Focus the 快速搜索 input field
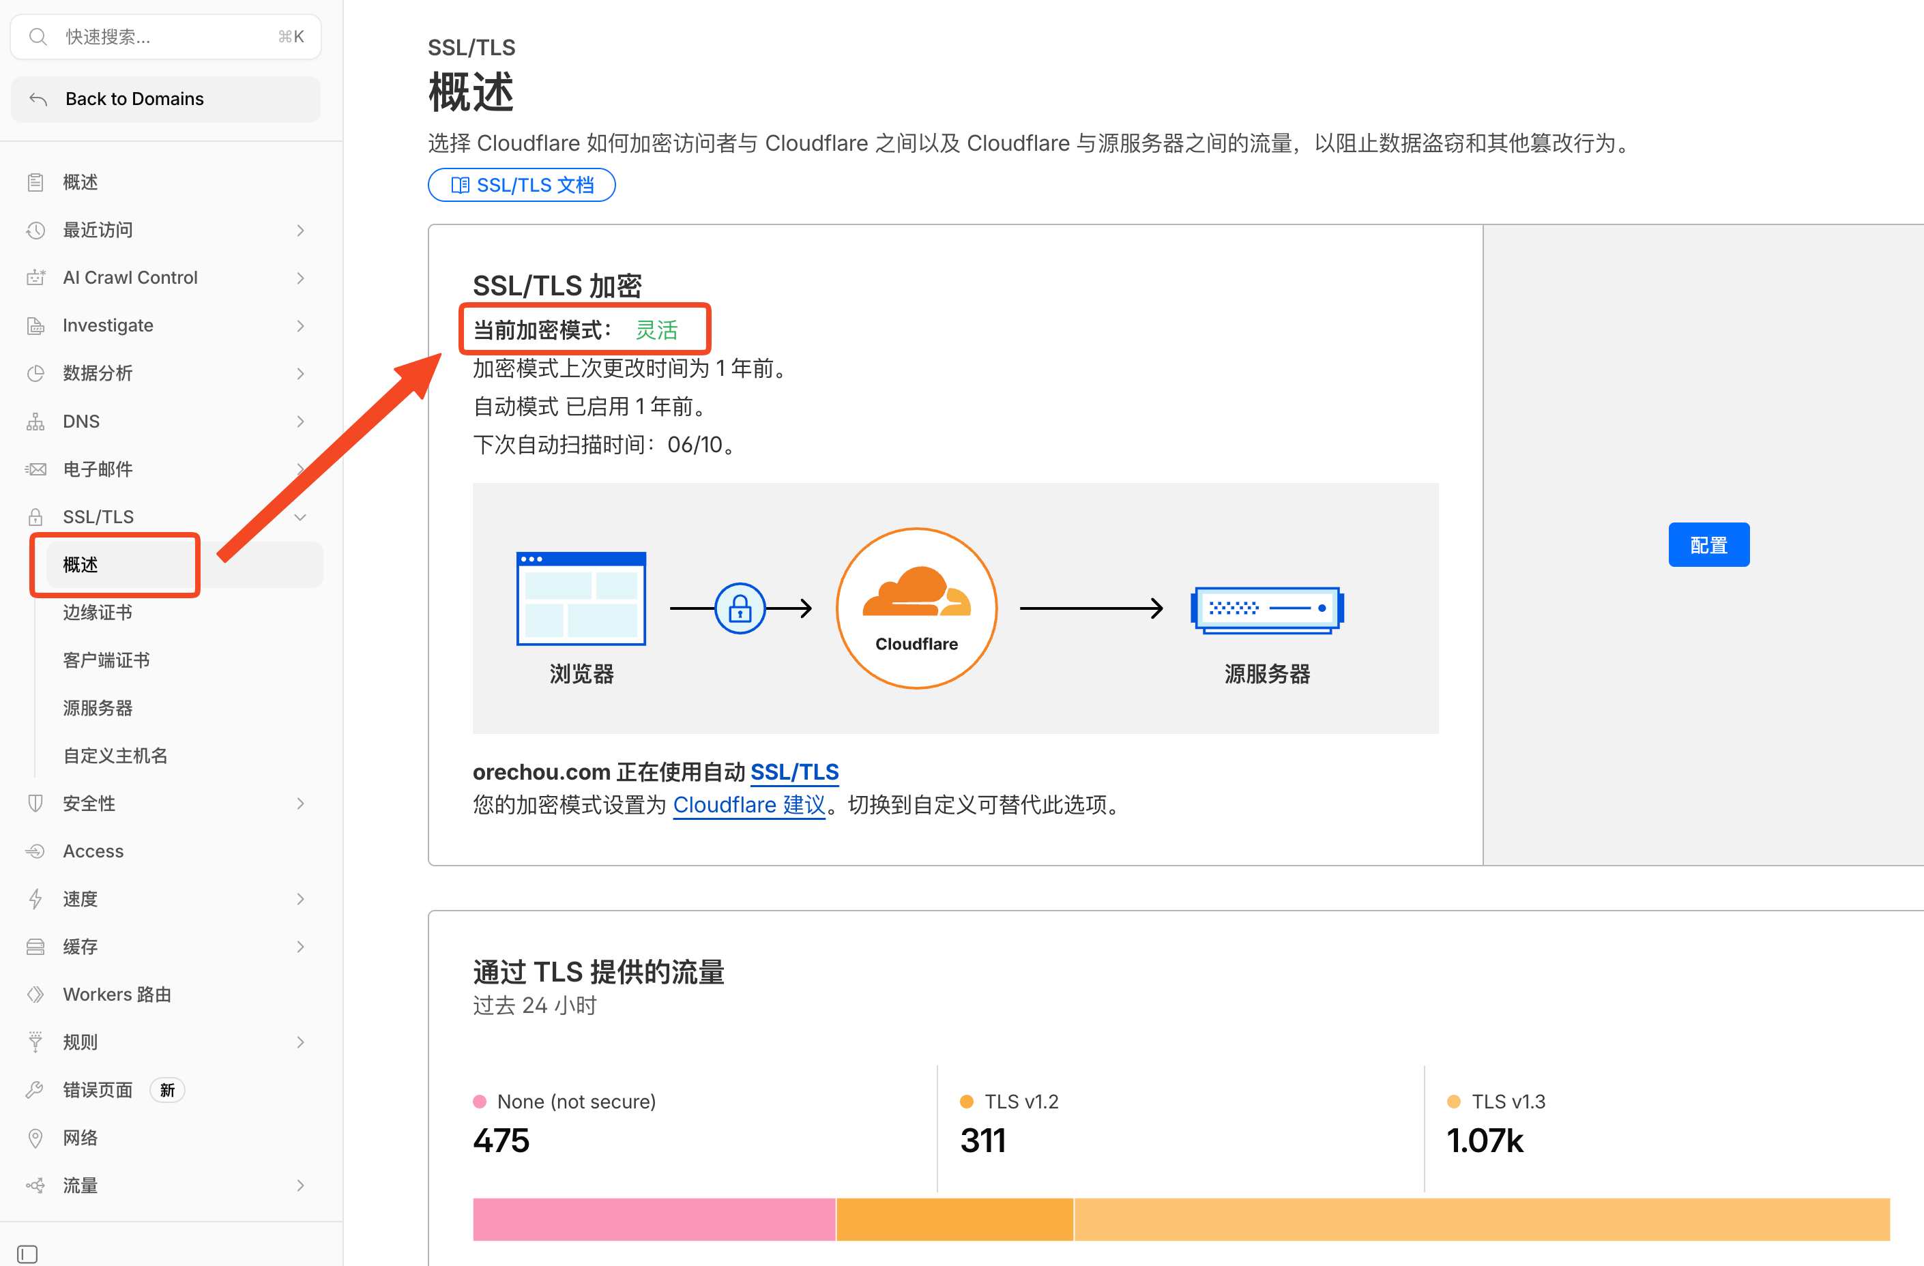 166,36
